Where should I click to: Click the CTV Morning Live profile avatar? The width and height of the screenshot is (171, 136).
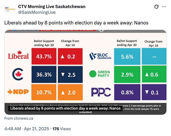point(10,9)
